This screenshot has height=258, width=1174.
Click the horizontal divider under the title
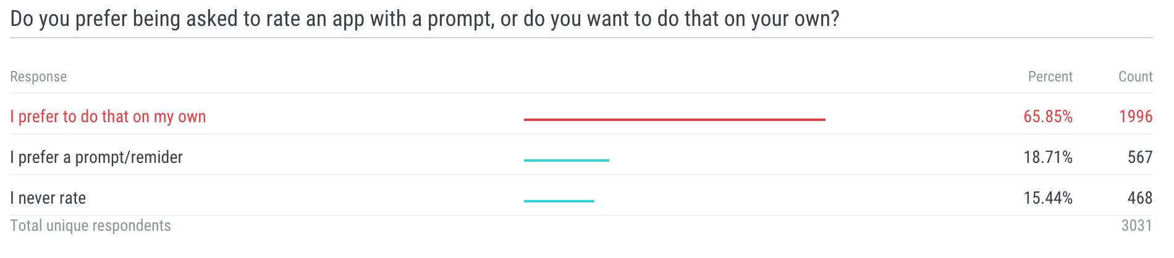[581, 38]
